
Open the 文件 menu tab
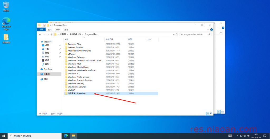(x=41, y=29)
